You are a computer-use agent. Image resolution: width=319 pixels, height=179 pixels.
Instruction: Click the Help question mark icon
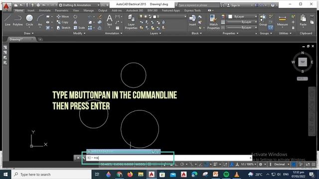273,5
